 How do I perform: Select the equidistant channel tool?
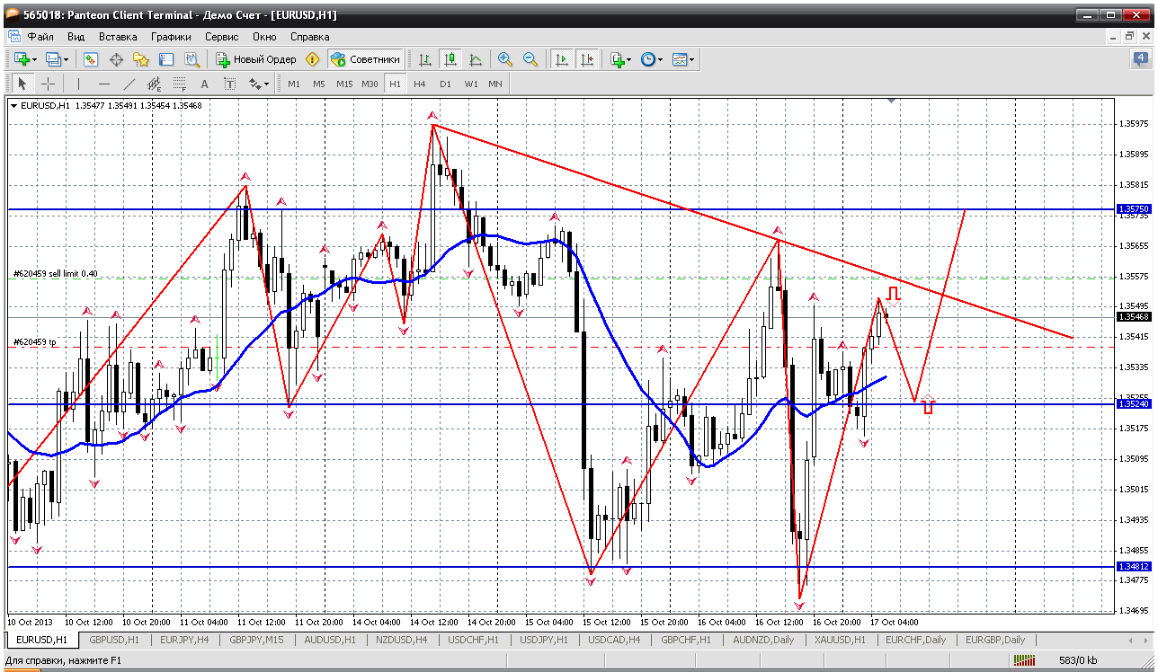click(x=154, y=84)
